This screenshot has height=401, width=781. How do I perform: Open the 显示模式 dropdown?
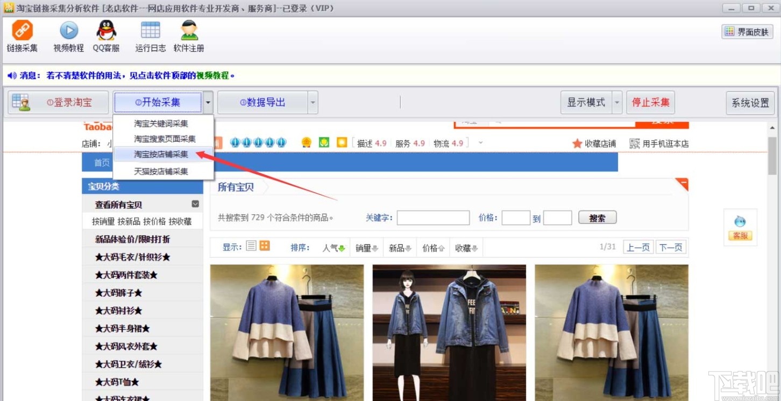click(616, 102)
